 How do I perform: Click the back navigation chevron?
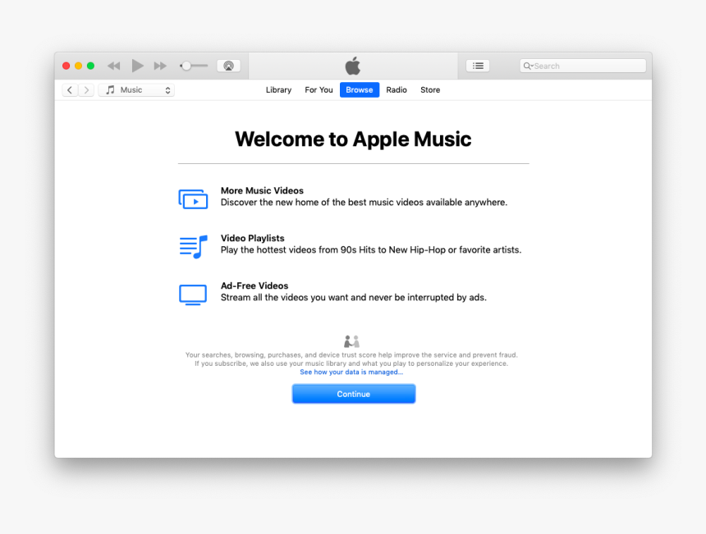[x=70, y=89]
